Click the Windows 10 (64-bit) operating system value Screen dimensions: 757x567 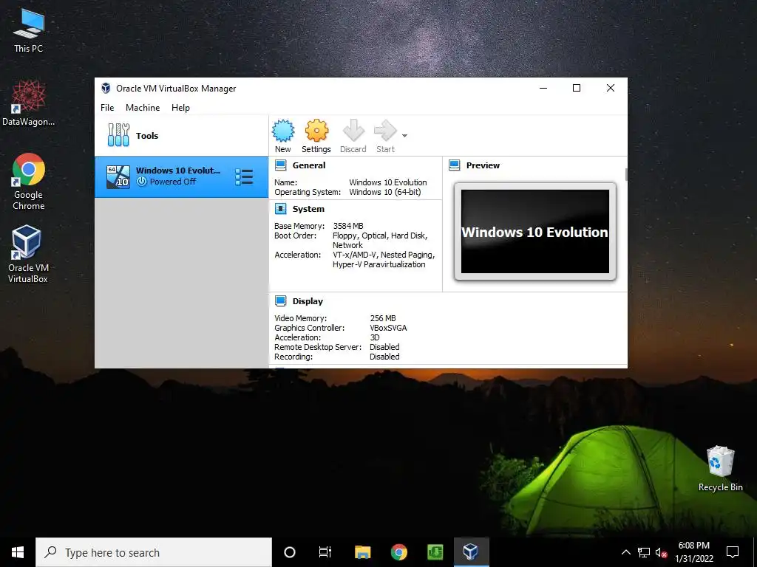[x=384, y=192]
